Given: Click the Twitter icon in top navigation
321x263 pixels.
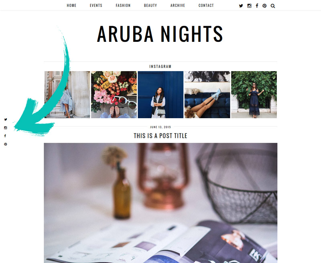Looking at the screenshot, I should [241, 6].
